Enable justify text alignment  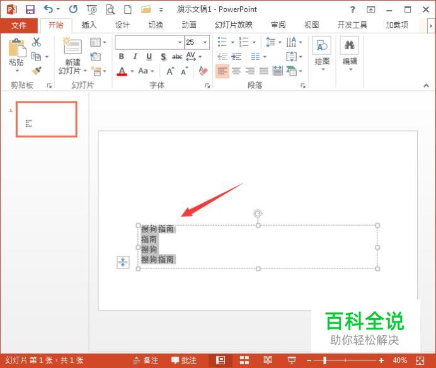click(263, 71)
